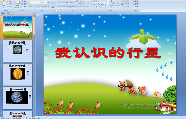Click the Arrange icon in drawing group

coord(112,4)
